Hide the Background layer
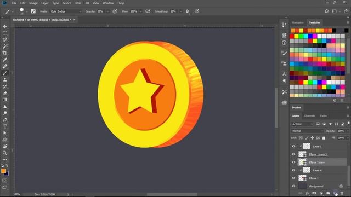 coord(293,186)
